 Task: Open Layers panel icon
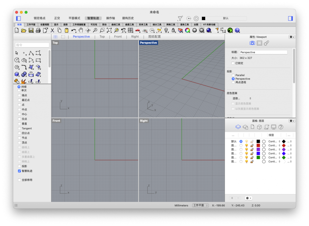coord(238,127)
